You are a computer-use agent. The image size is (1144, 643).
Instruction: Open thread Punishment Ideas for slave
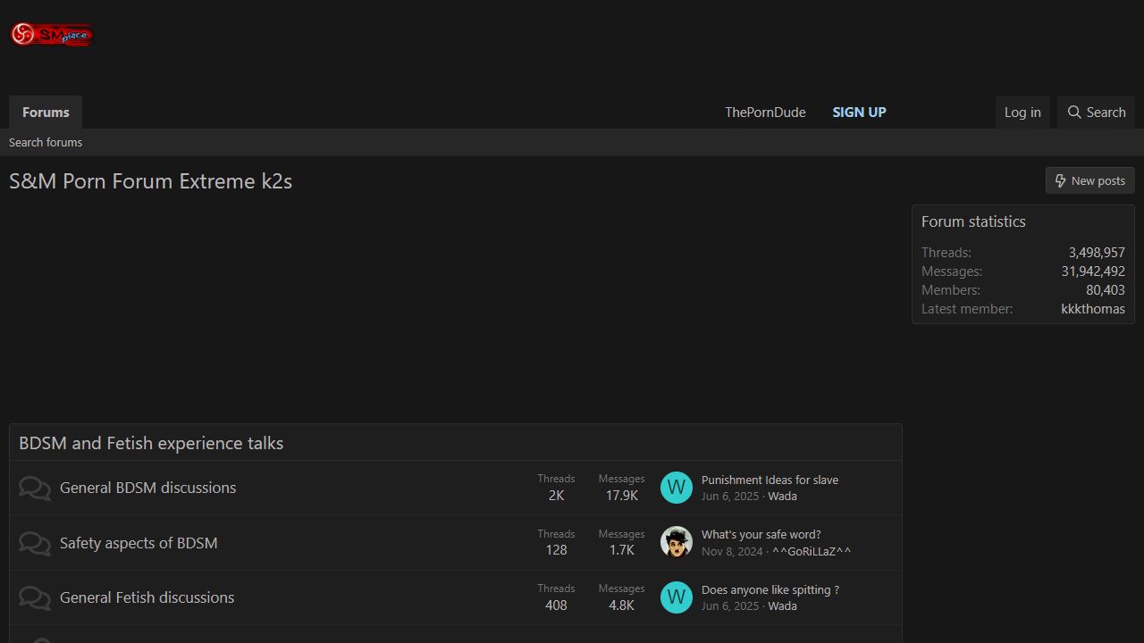770,480
